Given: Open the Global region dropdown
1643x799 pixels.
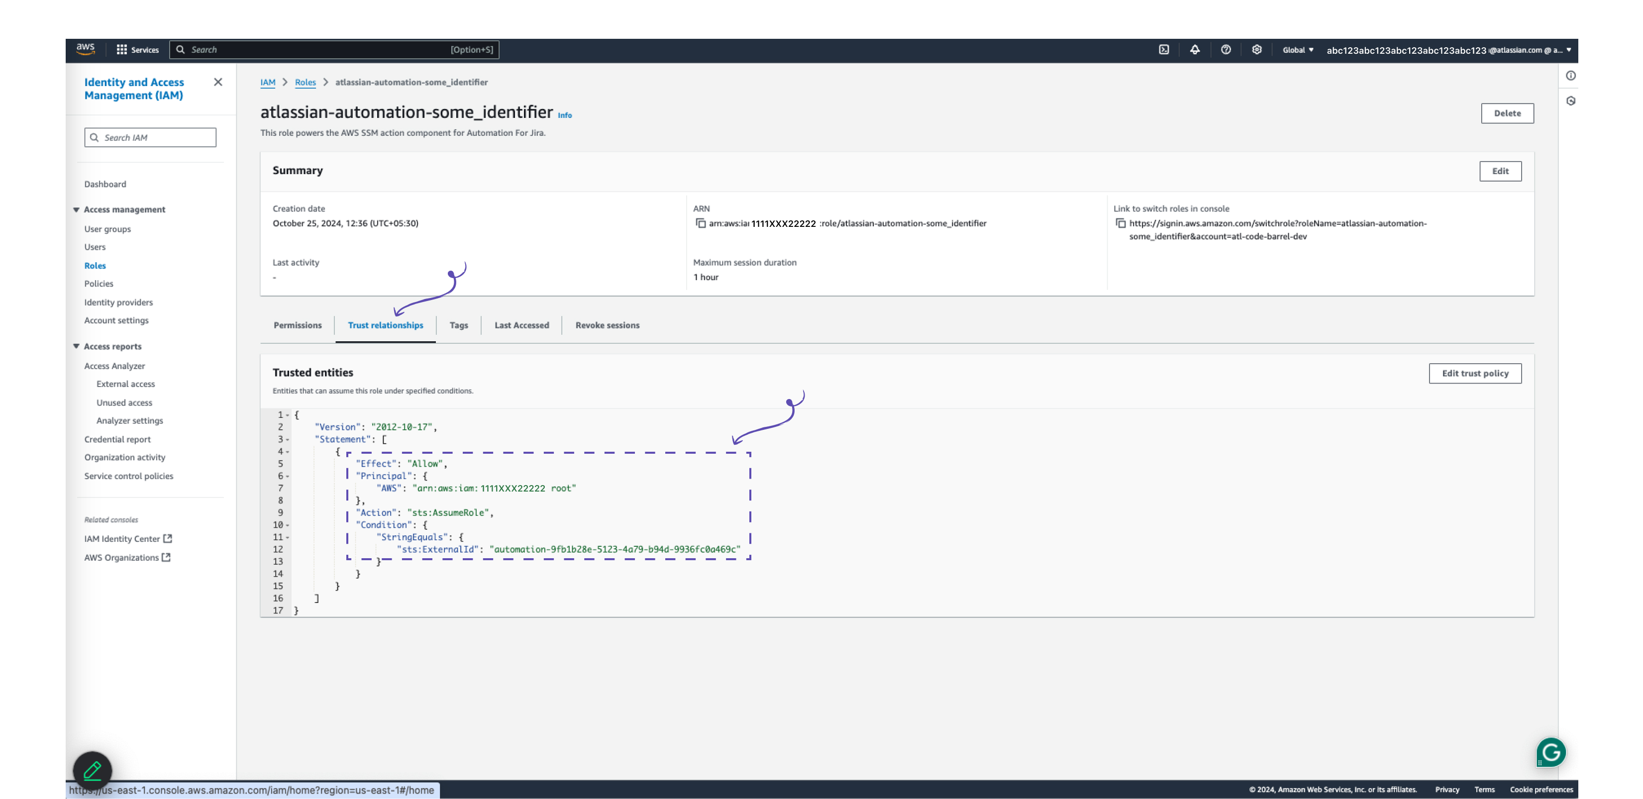Looking at the screenshot, I should tap(1297, 50).
